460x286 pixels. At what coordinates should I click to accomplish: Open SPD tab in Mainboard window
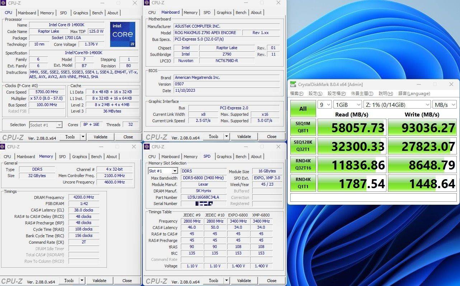point(207,13)
